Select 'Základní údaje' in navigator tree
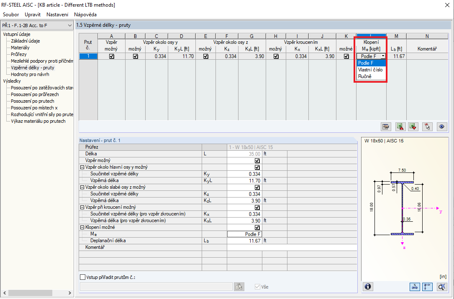The image size is (454, 299). point(26,41)
